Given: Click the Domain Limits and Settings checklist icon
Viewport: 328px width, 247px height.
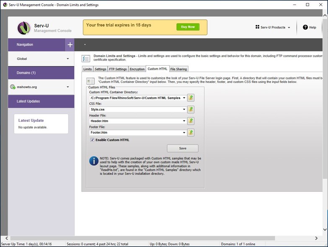Looking at the screenshot, I should pos(86,59).
